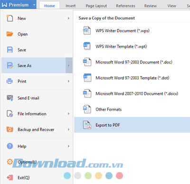Save as Microsoft Word 97-2003 Template (*.dot)
The image size is (190, 184).
click(132, 78)
